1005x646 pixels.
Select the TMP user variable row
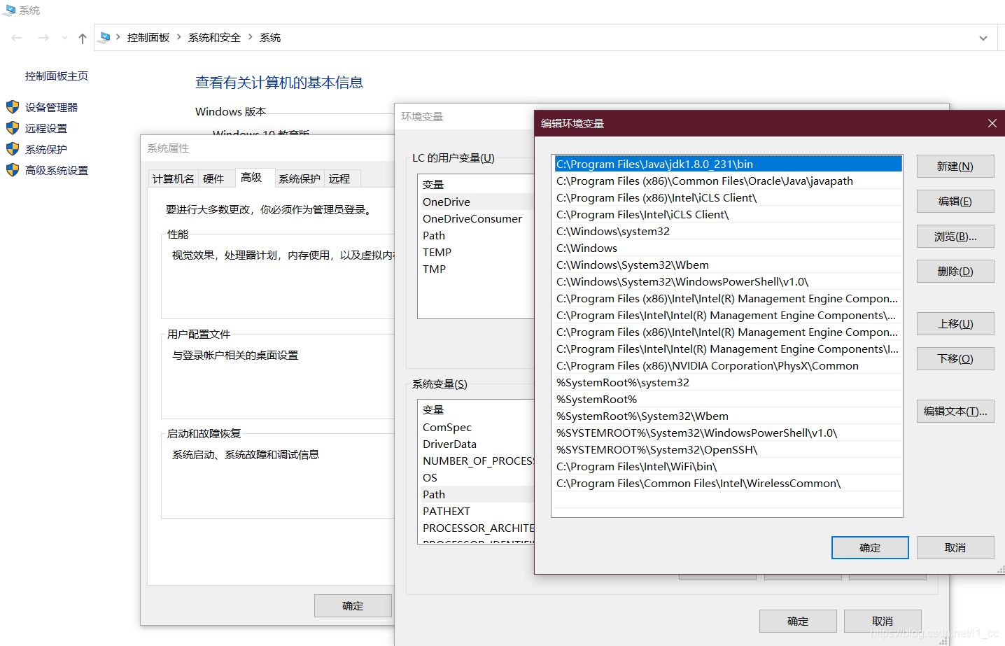(x=476, y=269)
